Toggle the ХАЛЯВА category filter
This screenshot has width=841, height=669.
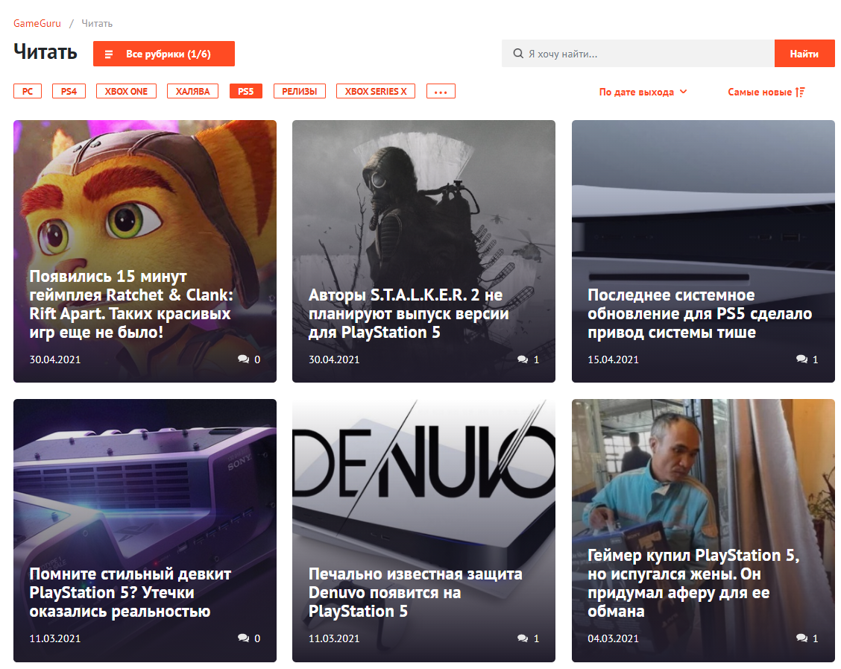coord(192,91)
